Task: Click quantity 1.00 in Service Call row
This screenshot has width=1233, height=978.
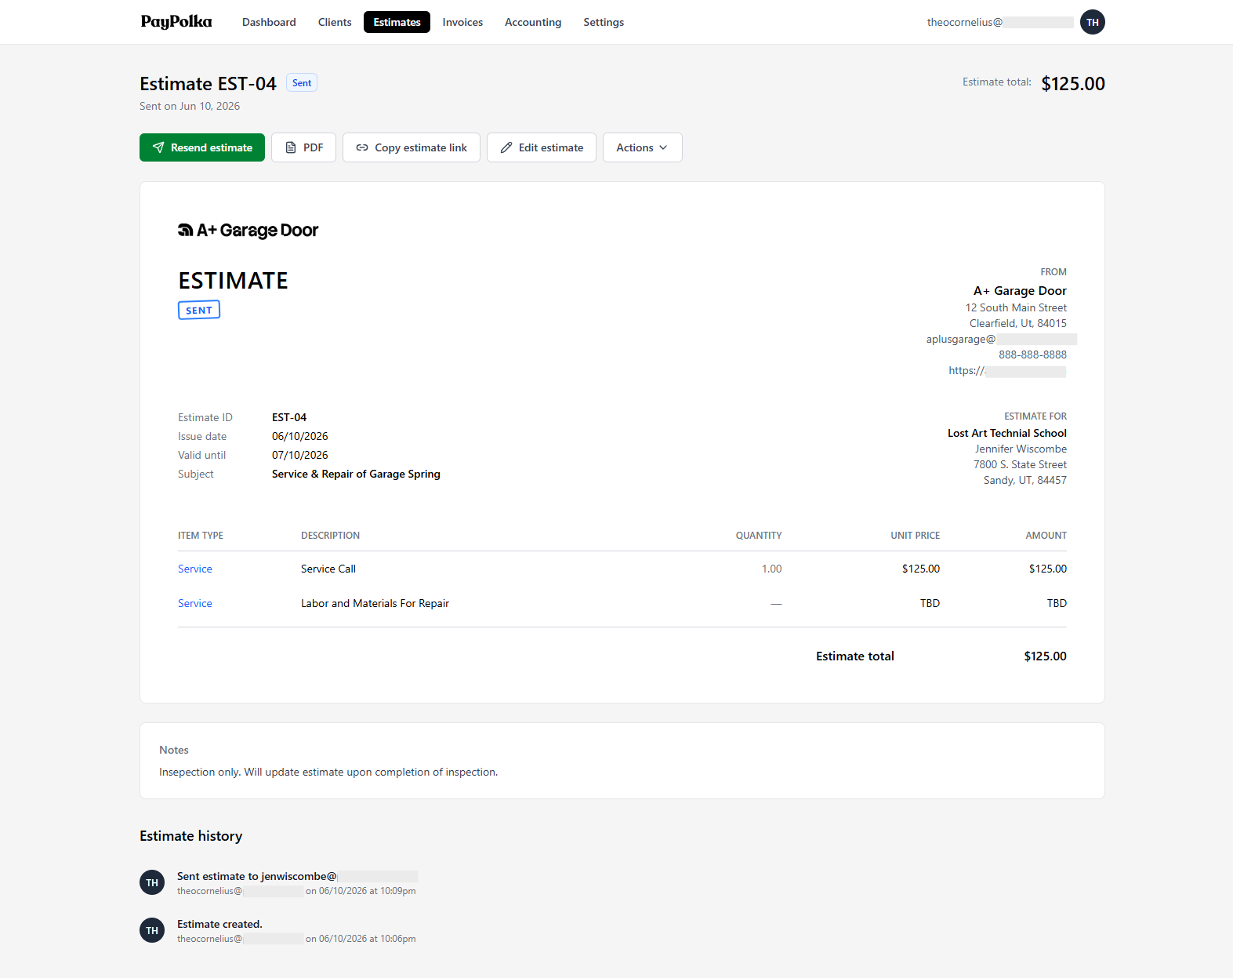Action: click(771, 569)
